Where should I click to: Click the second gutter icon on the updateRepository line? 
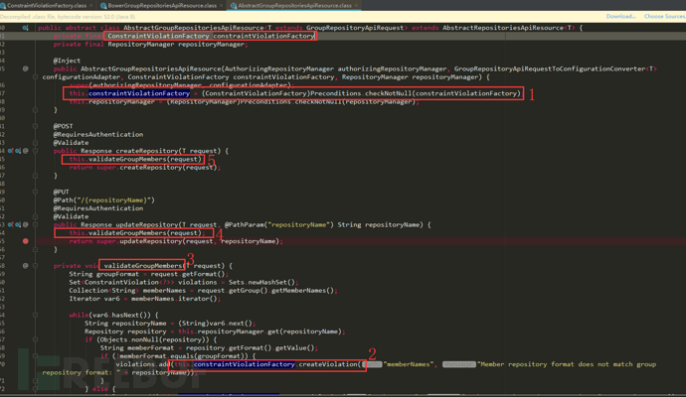18,224
